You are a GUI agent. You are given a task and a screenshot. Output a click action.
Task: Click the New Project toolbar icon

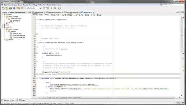(7, 8)
